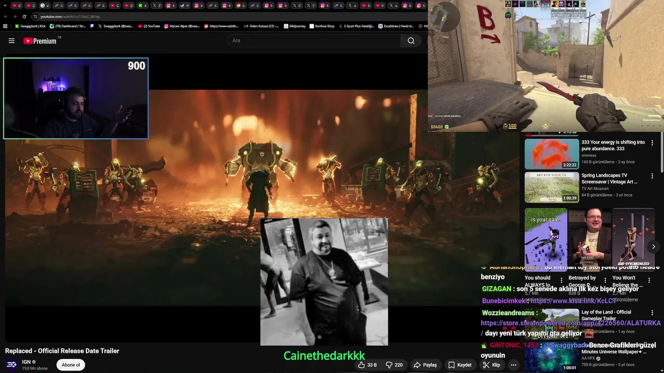Open the Klip scissors button

pos(491,365)
